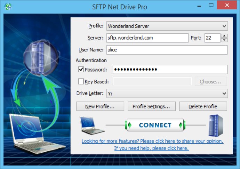Click the Choose... key file button
Screen dimensions: 240x169
click(211, 82)
